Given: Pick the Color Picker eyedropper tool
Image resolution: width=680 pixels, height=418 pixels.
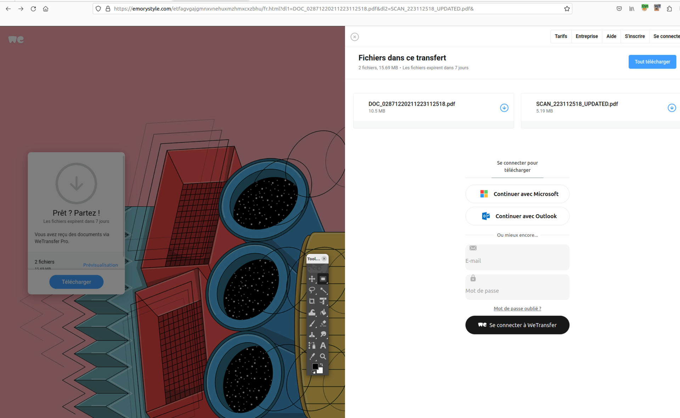Looking at the screenshot, I should point(312,356).
